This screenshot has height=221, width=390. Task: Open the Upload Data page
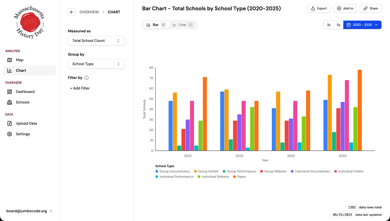pyautogui.click(x=26, y=123)
